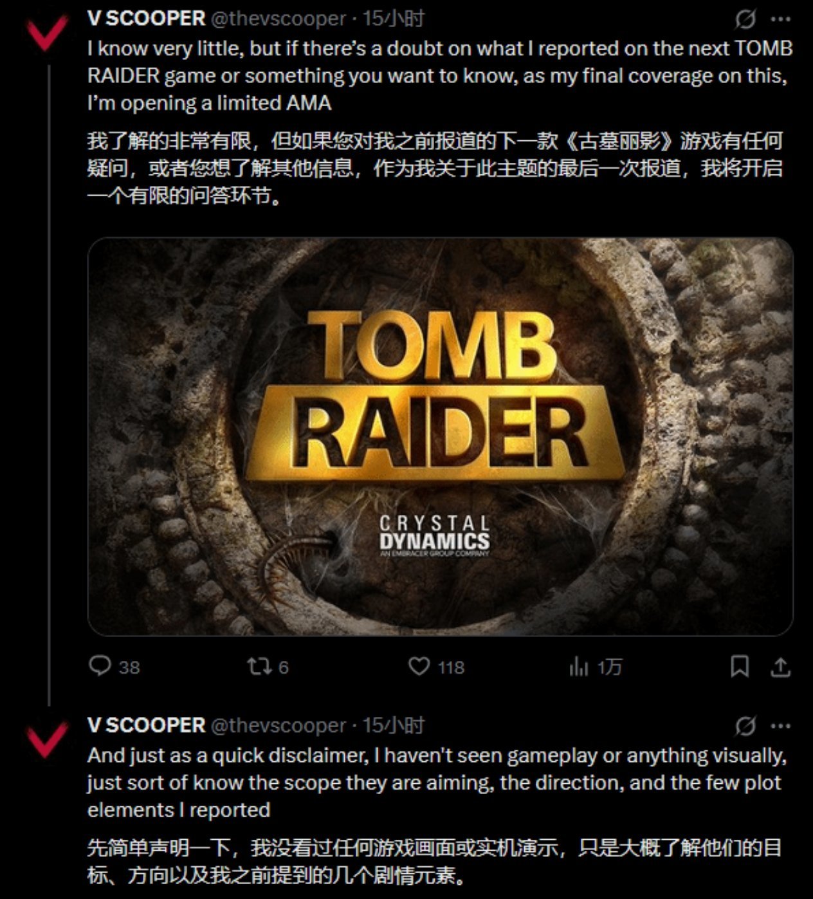This screenshot has width=813, height=899.
Task: Open Grok icon on first tweet
Action: click(x=745, y=20)
